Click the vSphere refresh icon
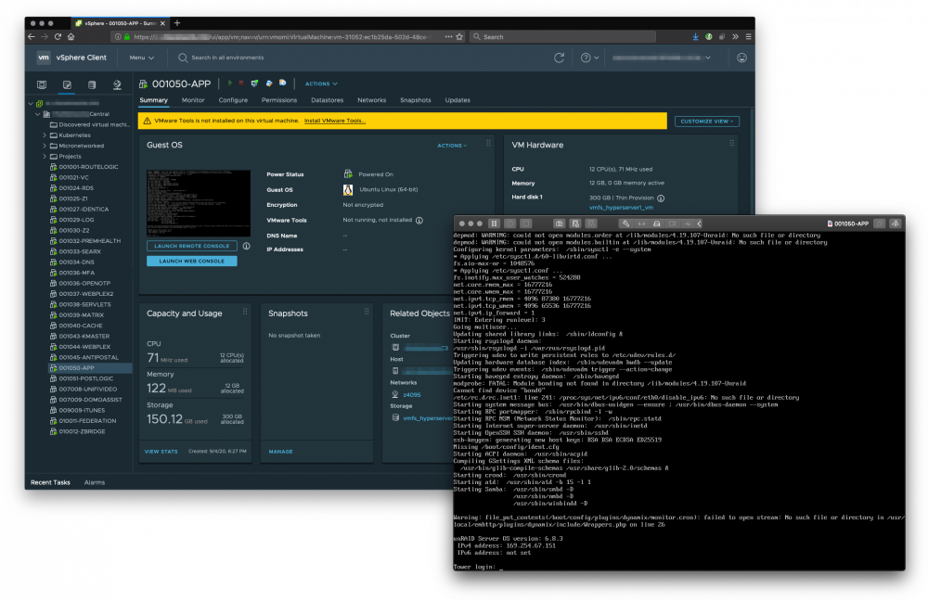928x601 pixels. pos(559,58)
